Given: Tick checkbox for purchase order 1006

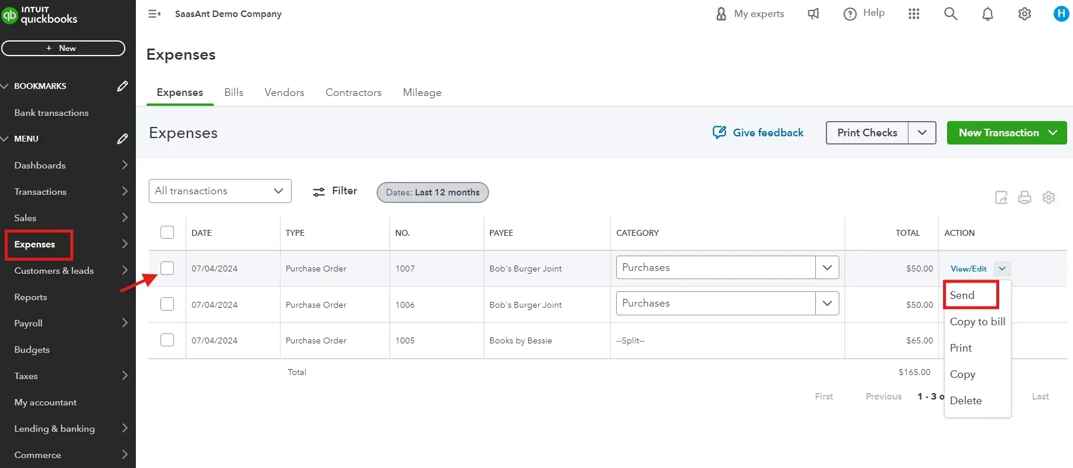Looking at the screenshot, I should tap(167, 304).
